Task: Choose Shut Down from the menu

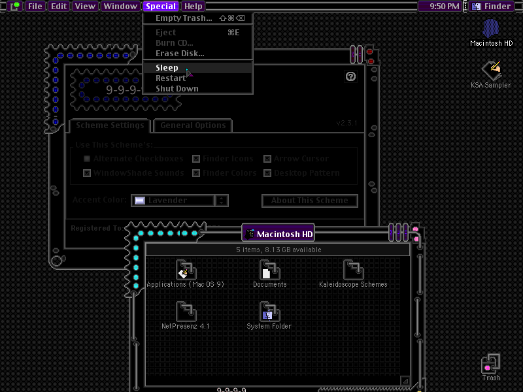Action: tap(198, 89)
